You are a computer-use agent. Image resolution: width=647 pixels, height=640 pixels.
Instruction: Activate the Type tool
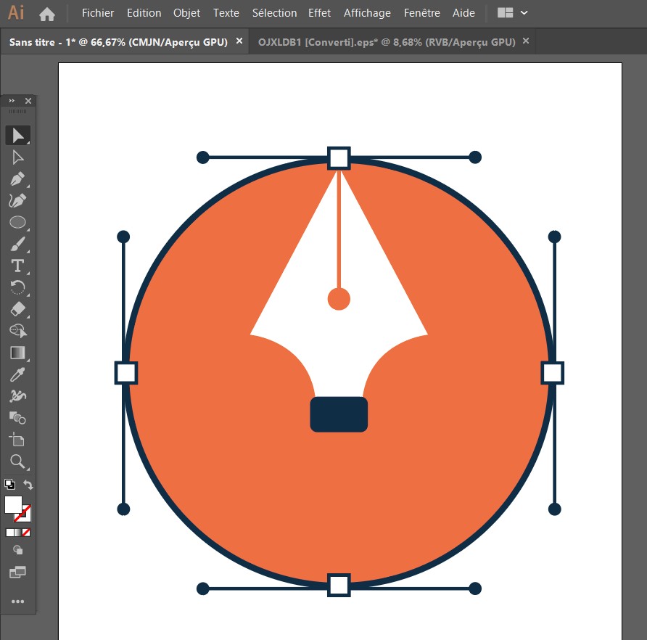pos(18,266)
